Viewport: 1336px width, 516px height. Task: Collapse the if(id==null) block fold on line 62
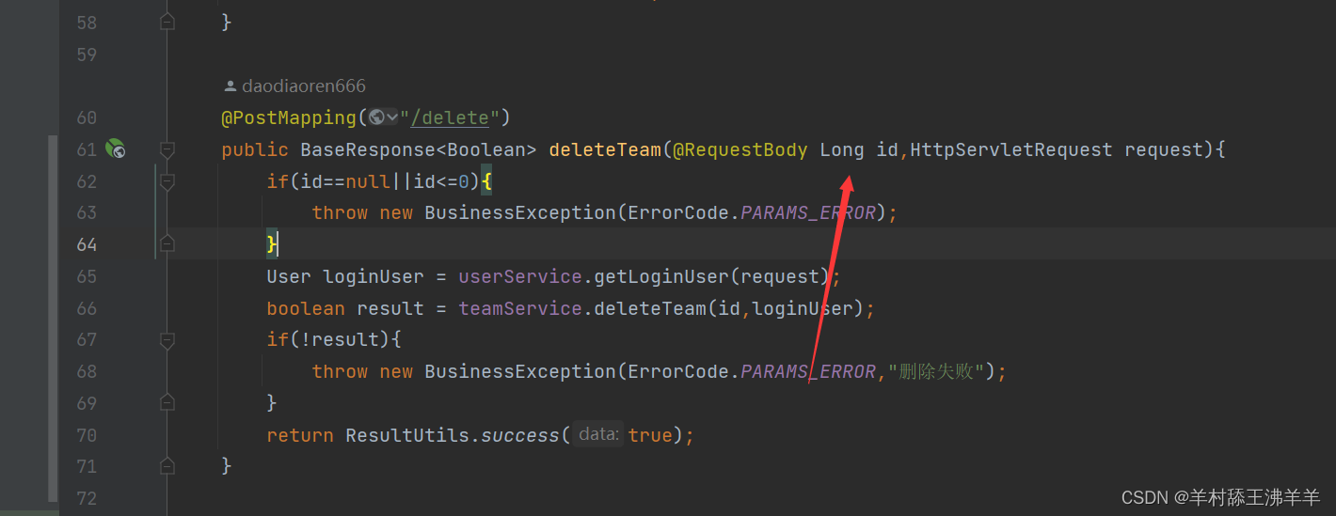(x=167, y=180)
